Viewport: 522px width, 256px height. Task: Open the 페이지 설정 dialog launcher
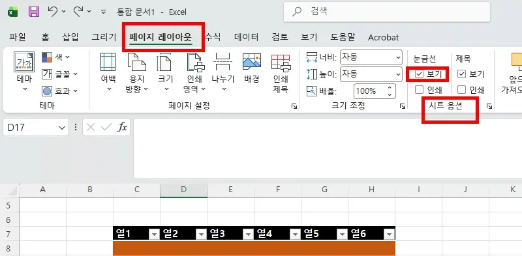pyautogui.click(x=294, y=106)
